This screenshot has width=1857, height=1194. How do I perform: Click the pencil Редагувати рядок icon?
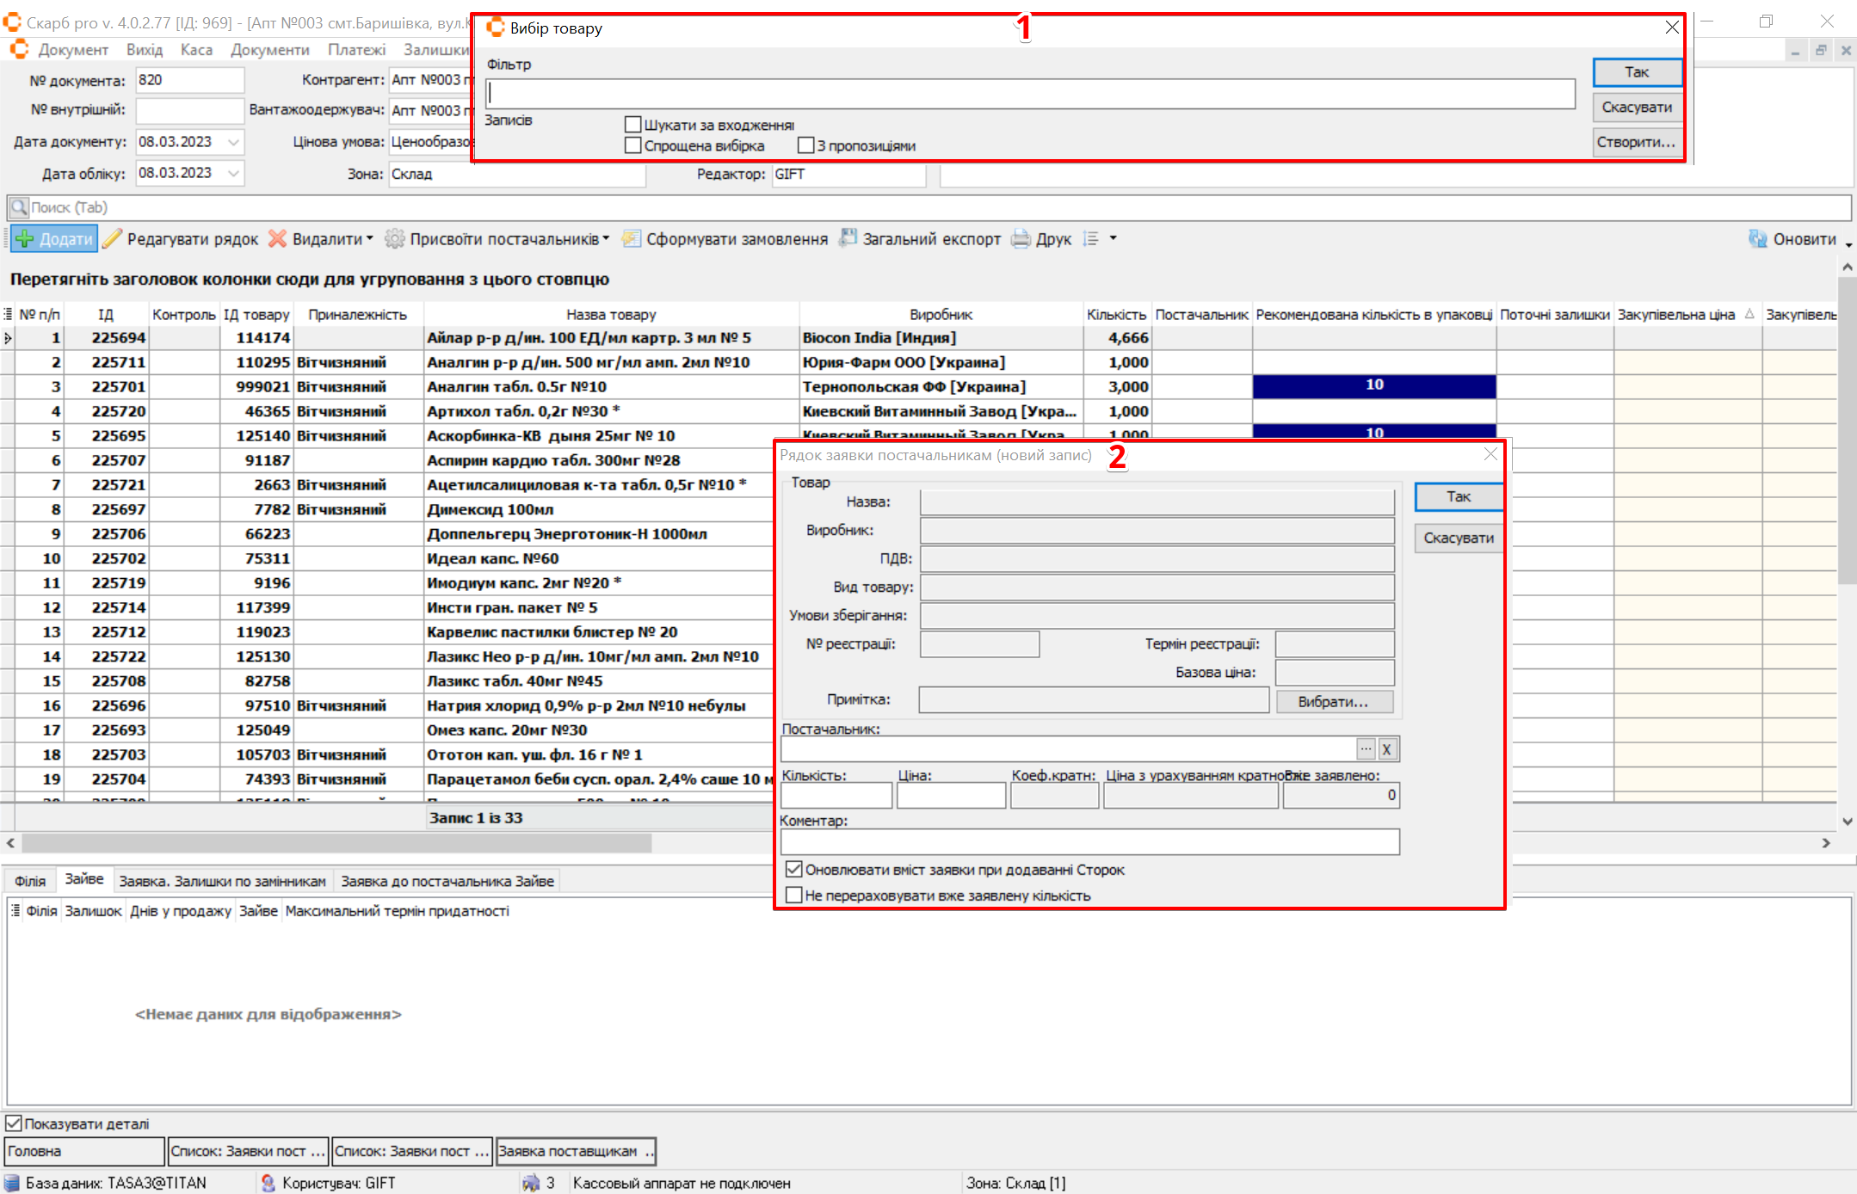pyautogui.click(x=113, y=239)
